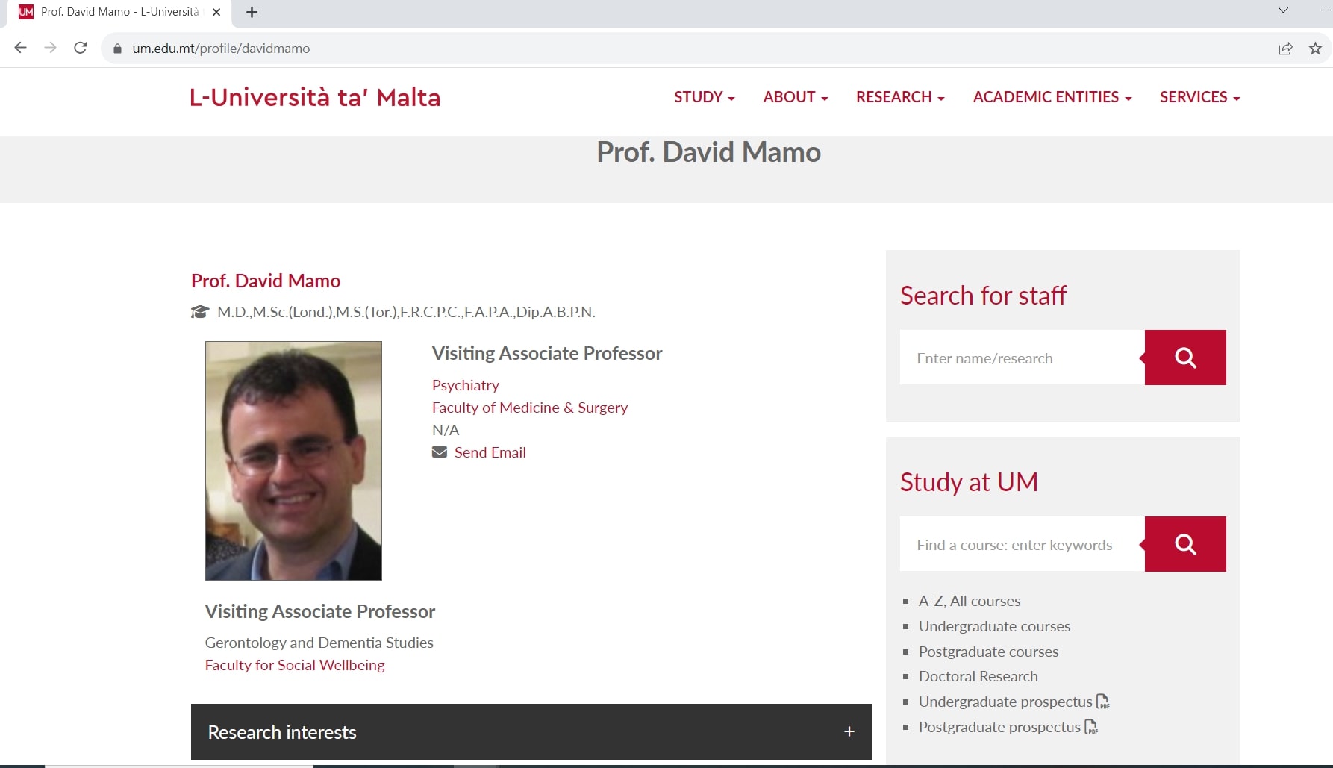
Task: Open the ABOUT navigation menu
Action: click(796, 97)
